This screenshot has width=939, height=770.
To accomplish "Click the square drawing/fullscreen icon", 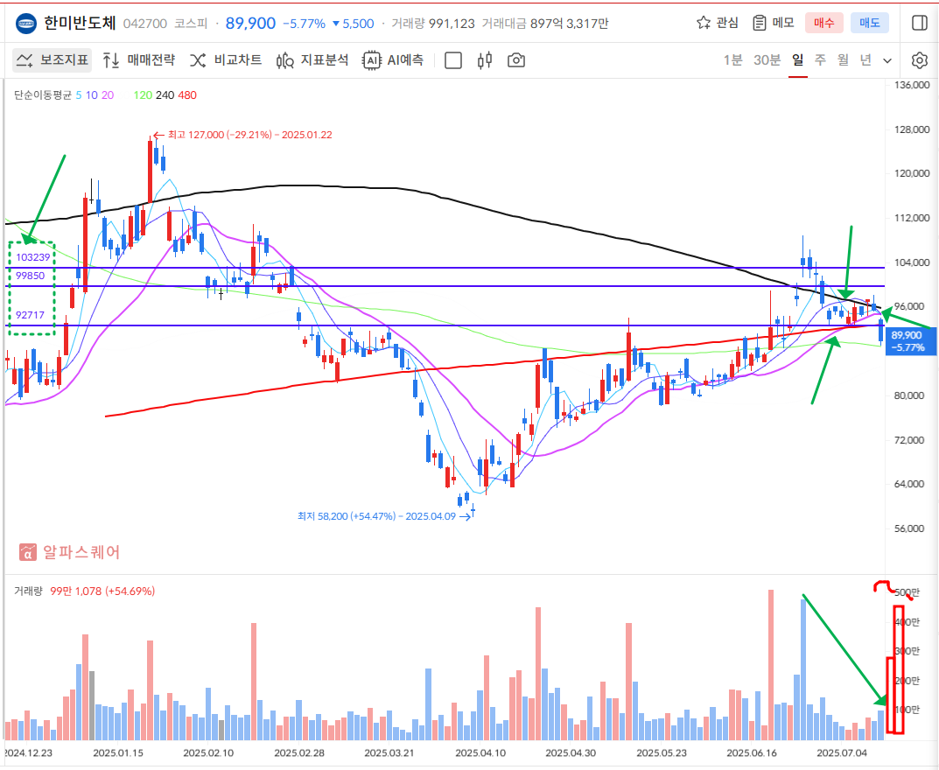I will tap(453, 60).
